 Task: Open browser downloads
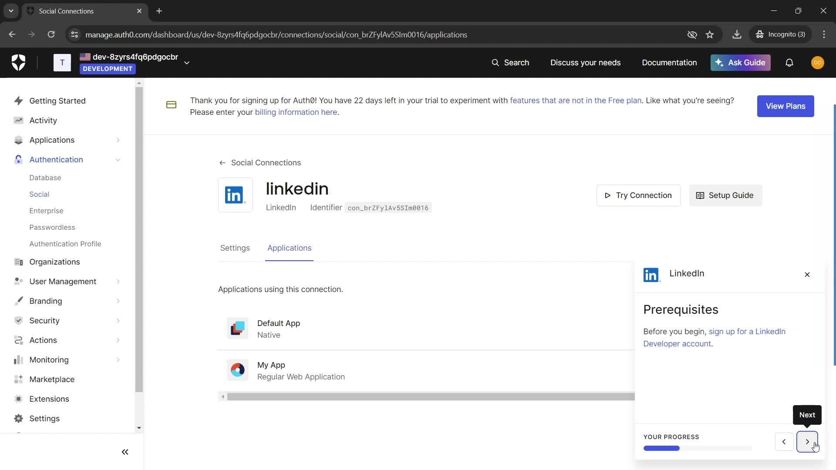point(737,34)
